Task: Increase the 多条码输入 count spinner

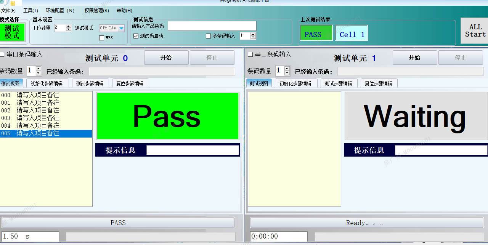Action: tap(253, 34)
